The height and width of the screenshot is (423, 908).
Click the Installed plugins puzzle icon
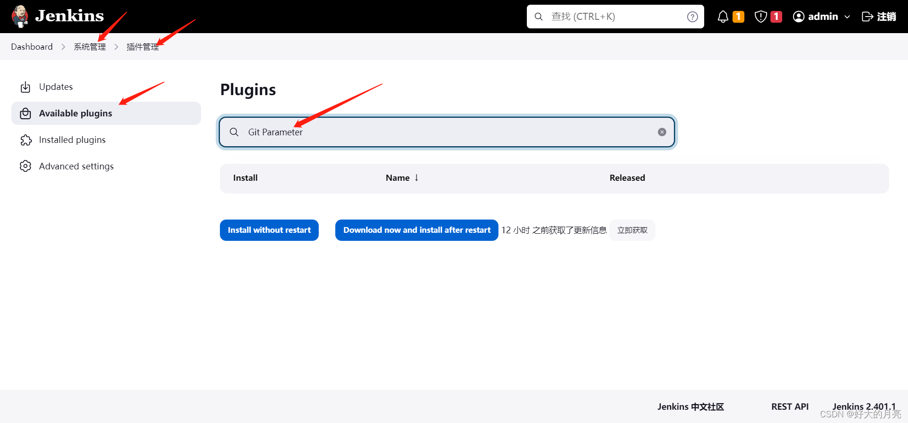pos(26,140)
